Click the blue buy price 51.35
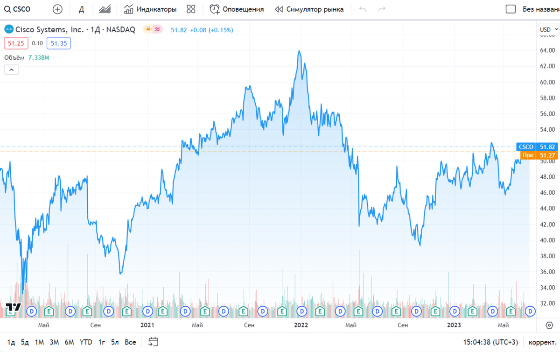The image size is (560, 352). (59, 43)
